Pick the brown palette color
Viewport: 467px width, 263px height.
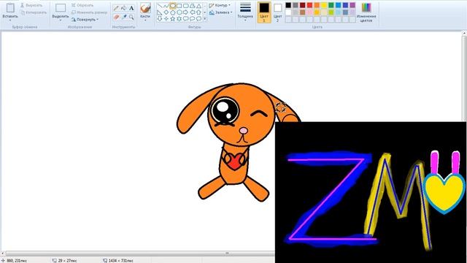[x=303, y=12]
